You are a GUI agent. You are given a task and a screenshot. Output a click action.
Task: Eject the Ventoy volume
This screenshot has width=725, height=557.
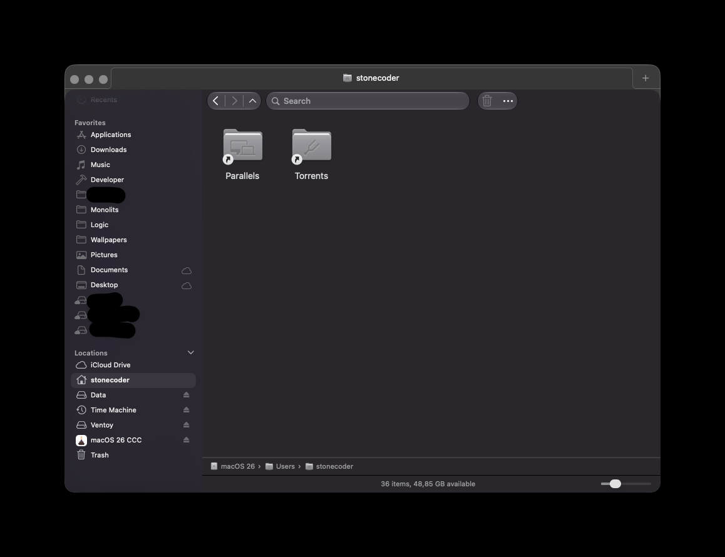point(187,425)
